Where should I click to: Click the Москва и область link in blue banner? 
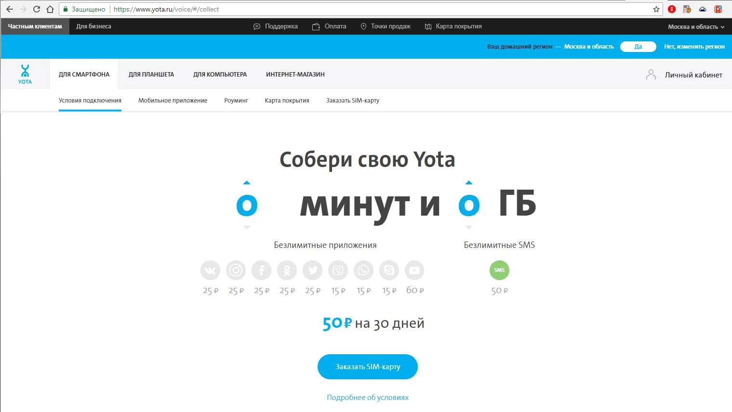pos(589,47)
